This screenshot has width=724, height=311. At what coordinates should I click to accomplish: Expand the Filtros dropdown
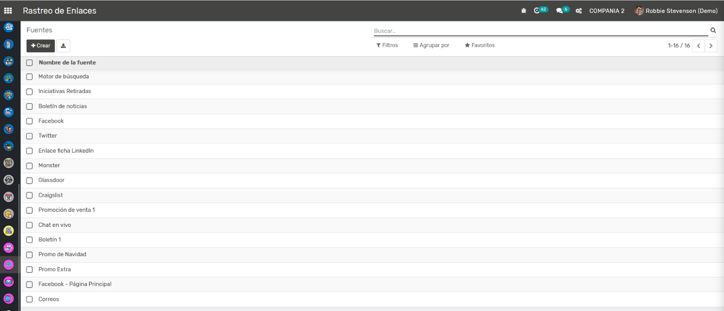click(387, 45)
